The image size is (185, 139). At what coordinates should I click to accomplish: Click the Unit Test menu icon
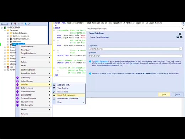coord(17,84)
